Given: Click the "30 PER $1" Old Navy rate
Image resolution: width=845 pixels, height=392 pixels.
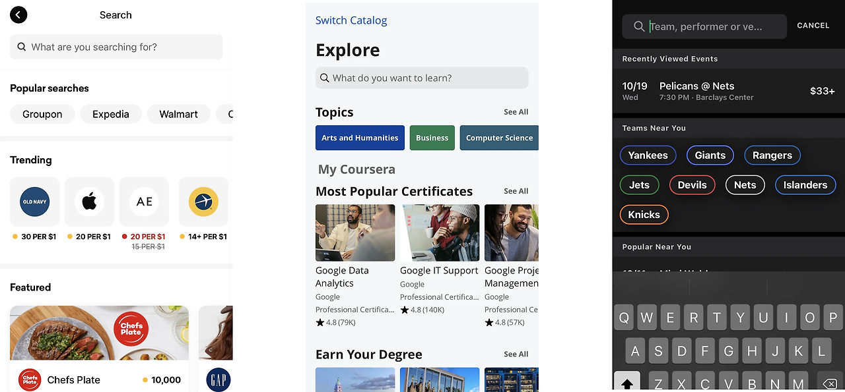Looking at the screenshot, I should 39,237.
